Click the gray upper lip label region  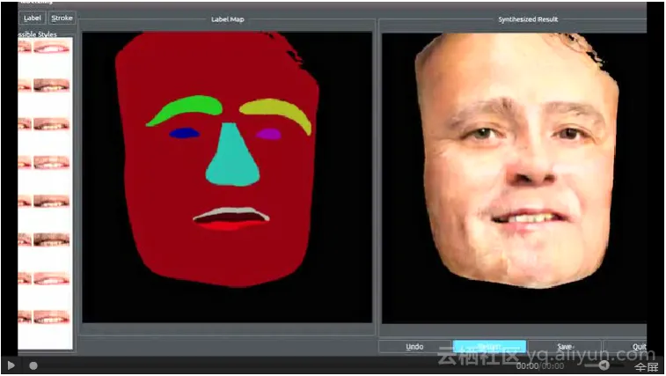231,211
